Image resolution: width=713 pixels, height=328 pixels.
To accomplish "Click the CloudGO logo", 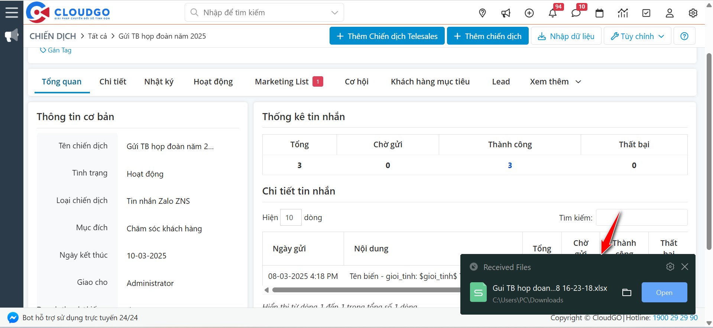I will coord(68,12).
